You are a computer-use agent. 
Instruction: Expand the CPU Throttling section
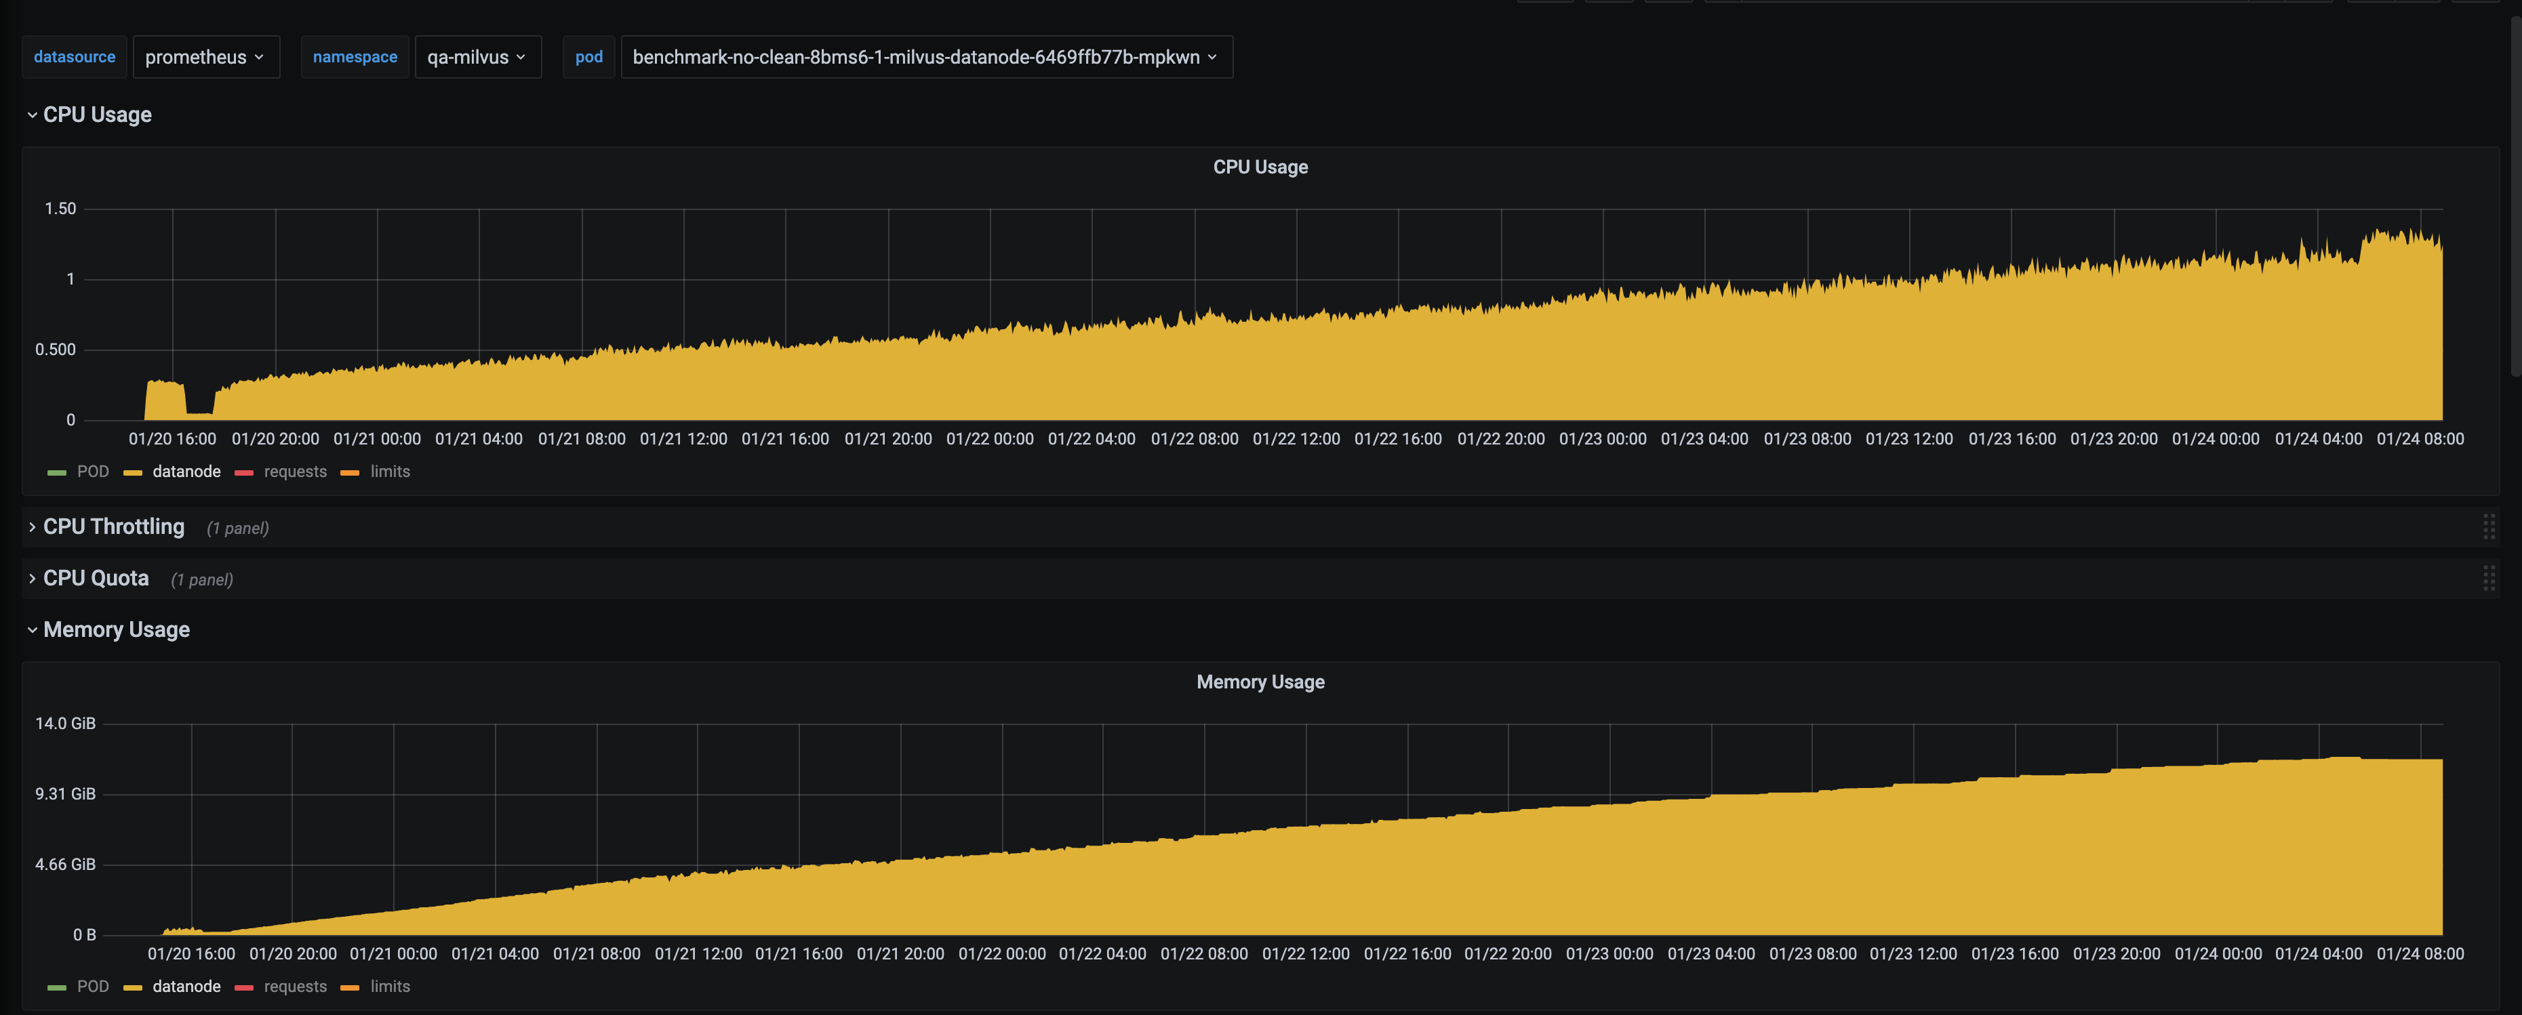click(x=113, y=526)
